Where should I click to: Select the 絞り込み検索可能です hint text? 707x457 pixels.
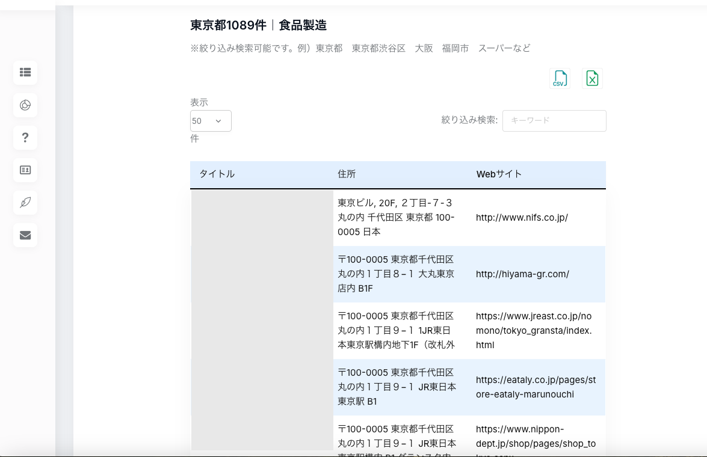(360, 48)
